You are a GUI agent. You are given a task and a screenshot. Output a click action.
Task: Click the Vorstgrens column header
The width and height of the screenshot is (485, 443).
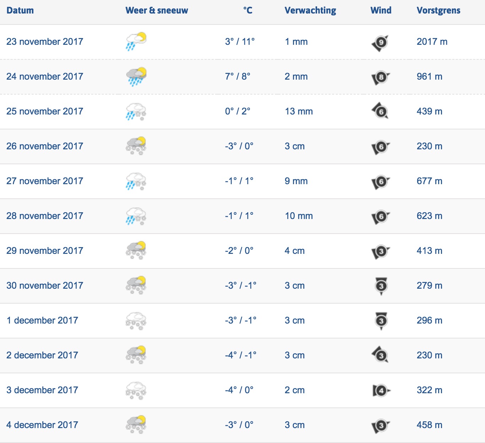pos(438,10)
